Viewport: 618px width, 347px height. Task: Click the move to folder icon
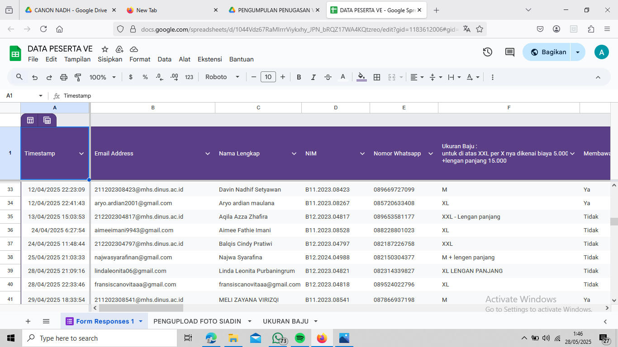119,49
